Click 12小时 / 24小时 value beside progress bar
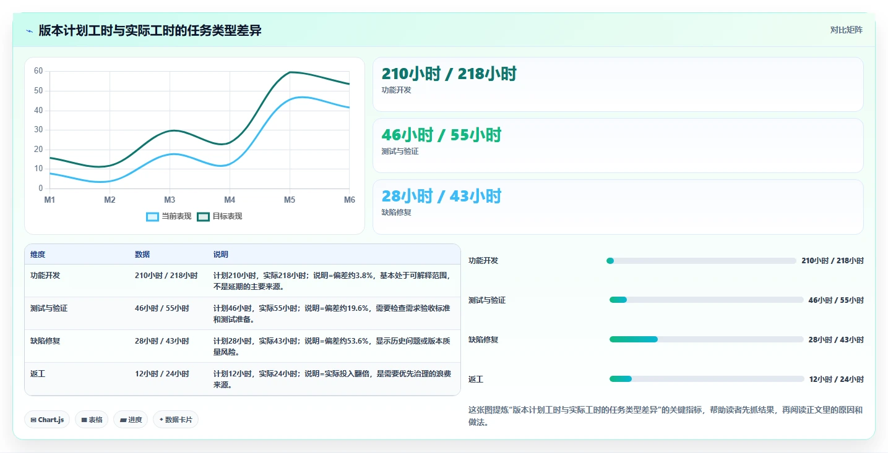The image size is (888, 453). pos(837,379)
